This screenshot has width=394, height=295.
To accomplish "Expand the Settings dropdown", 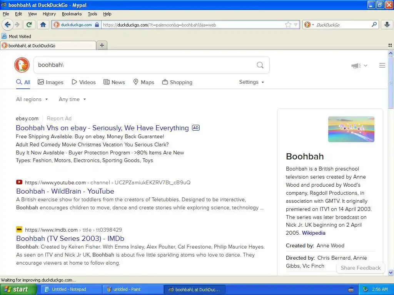I will (252, 82).
